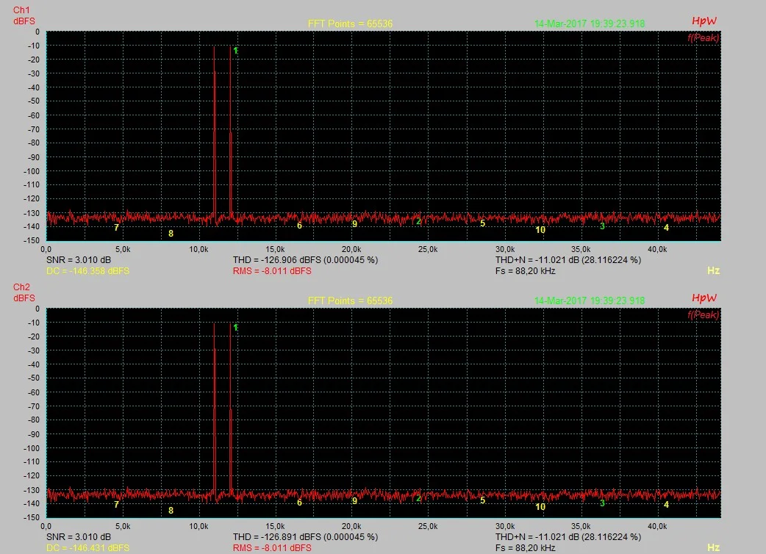
Task: Click the 11 kHz spectral peak in Ch1
Action: coord(214,132)
